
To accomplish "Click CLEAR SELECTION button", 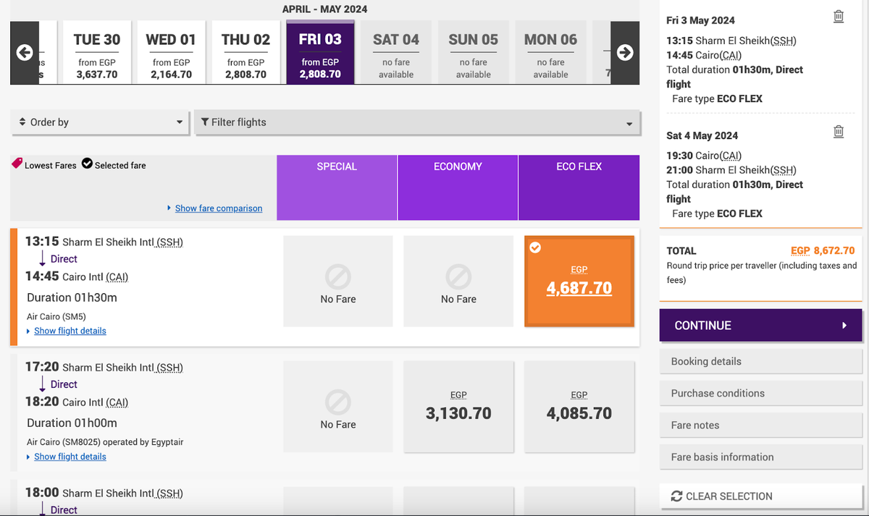I will tap(760, 496).
